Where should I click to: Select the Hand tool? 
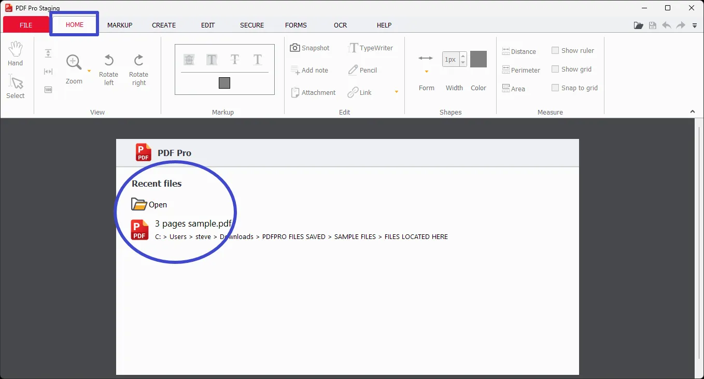(x=15, y=54)
